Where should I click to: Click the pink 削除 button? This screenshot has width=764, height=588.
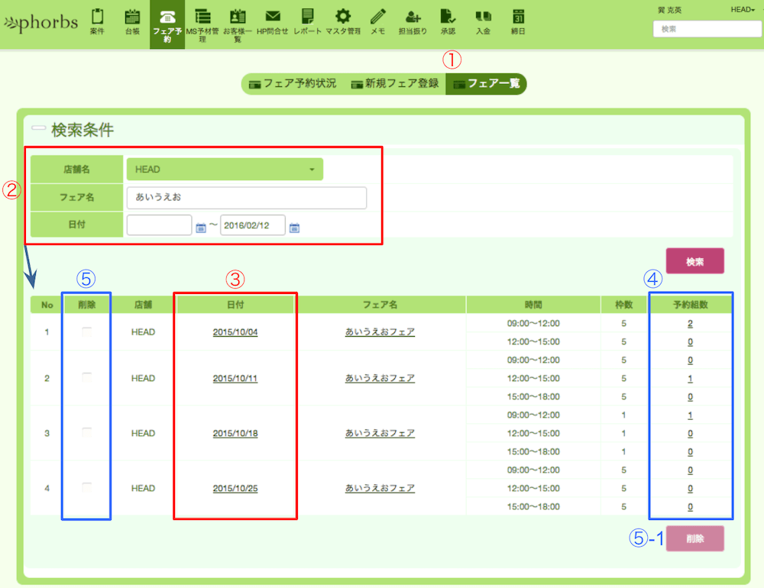(x=694, y=539)
